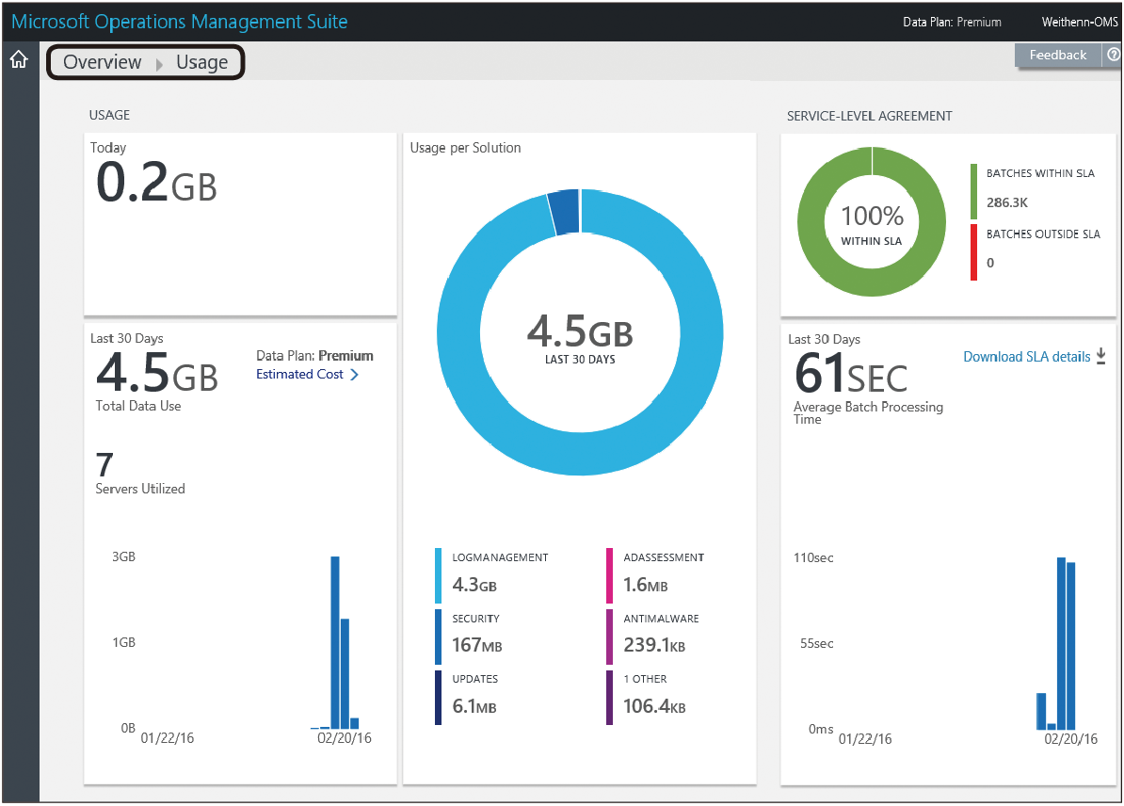Click the 4.5GB center of usage donut
This screenshot has width=1124, height=806.
coord(580,332)
